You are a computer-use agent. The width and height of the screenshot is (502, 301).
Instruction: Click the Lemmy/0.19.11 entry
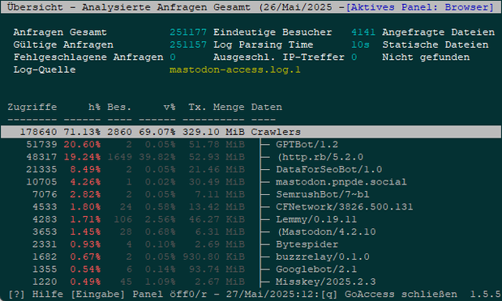coord(316,219)
